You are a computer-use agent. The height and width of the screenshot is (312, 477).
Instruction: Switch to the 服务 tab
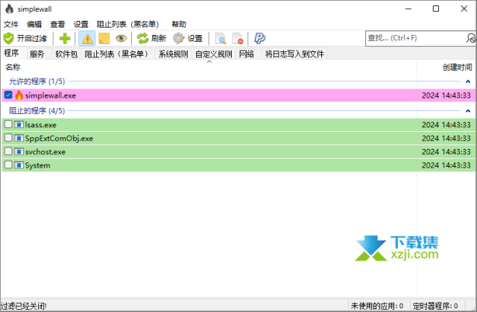tap(37, 54)
